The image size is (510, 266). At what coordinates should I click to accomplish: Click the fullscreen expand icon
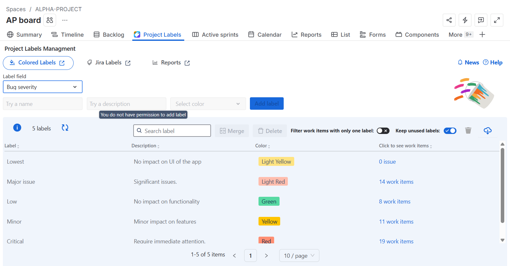[x=497, y=20]
